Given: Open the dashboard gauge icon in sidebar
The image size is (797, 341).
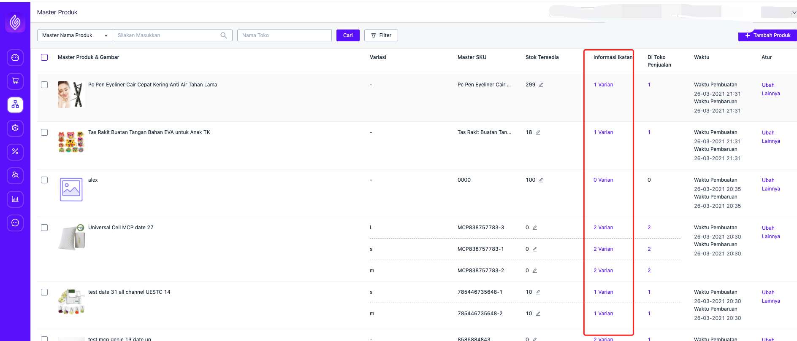Looking at the screenshot, I should point(15,57).
